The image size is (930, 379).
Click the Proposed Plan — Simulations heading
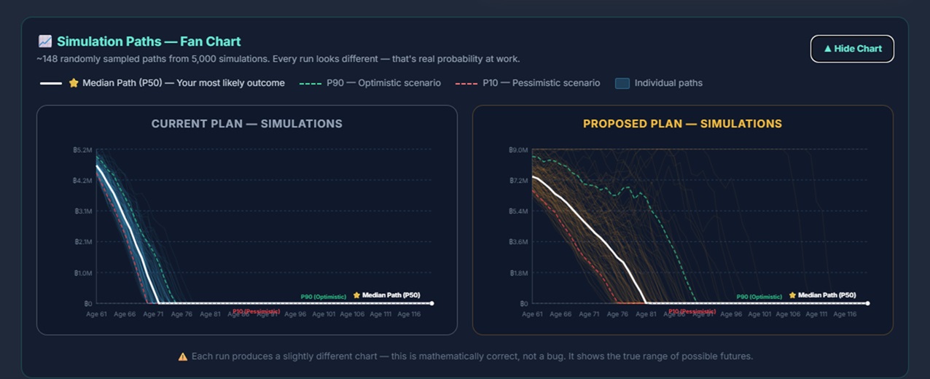(x=682, y=124)
